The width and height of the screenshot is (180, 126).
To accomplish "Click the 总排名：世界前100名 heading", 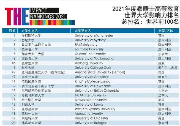I will pyautogui.click(x=150, y=21).
